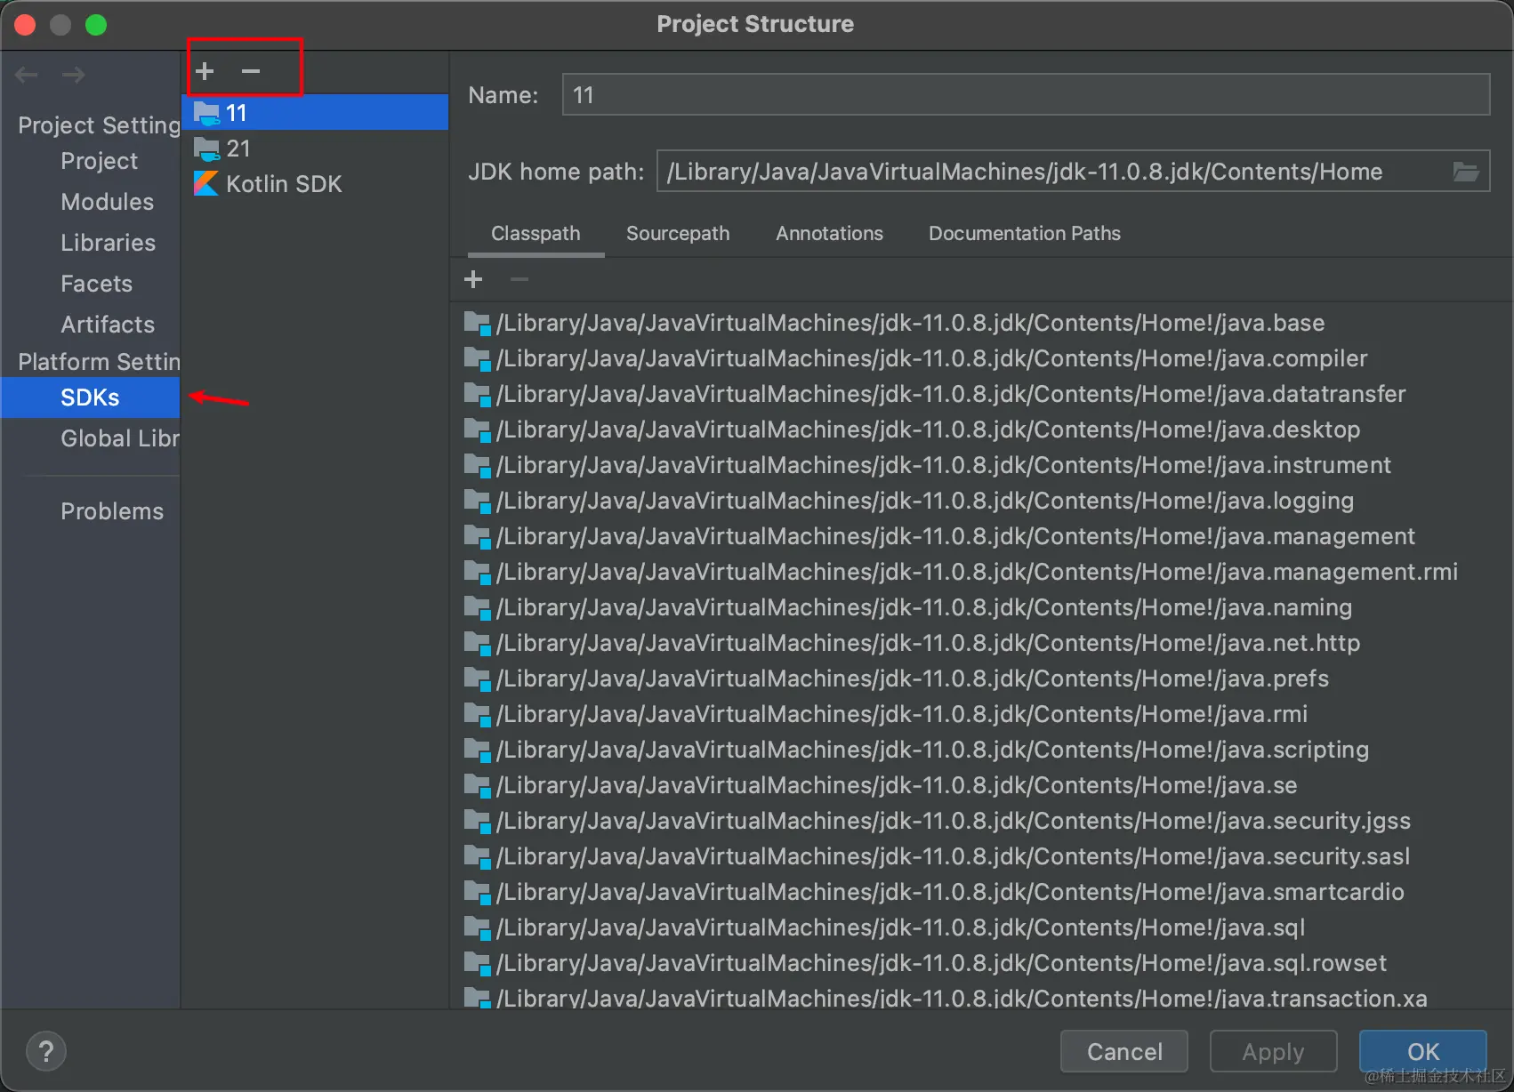Click the OK button
1514x1092 pixels.
pos(1422,1052)
